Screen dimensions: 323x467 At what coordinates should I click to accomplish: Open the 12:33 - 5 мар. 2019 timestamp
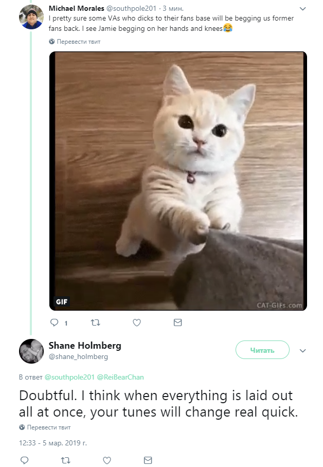(x=53, y=443)
